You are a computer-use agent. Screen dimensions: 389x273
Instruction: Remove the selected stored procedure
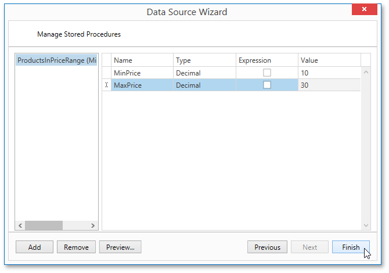point(76,247)
